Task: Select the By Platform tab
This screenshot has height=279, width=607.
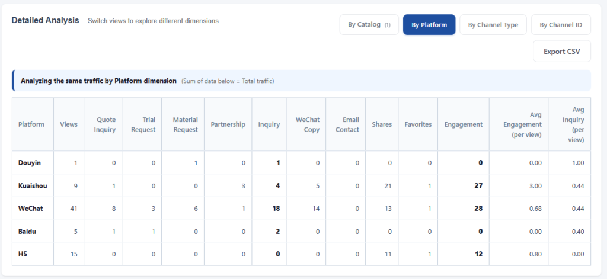Action: [429, 25]
